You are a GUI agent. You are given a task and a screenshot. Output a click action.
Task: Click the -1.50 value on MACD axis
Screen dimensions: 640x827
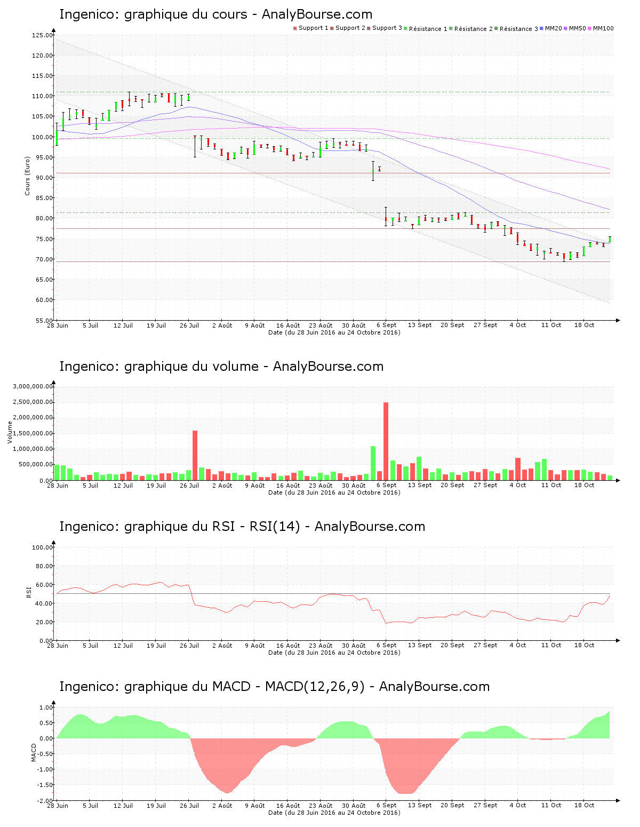(x=45, y=785)
